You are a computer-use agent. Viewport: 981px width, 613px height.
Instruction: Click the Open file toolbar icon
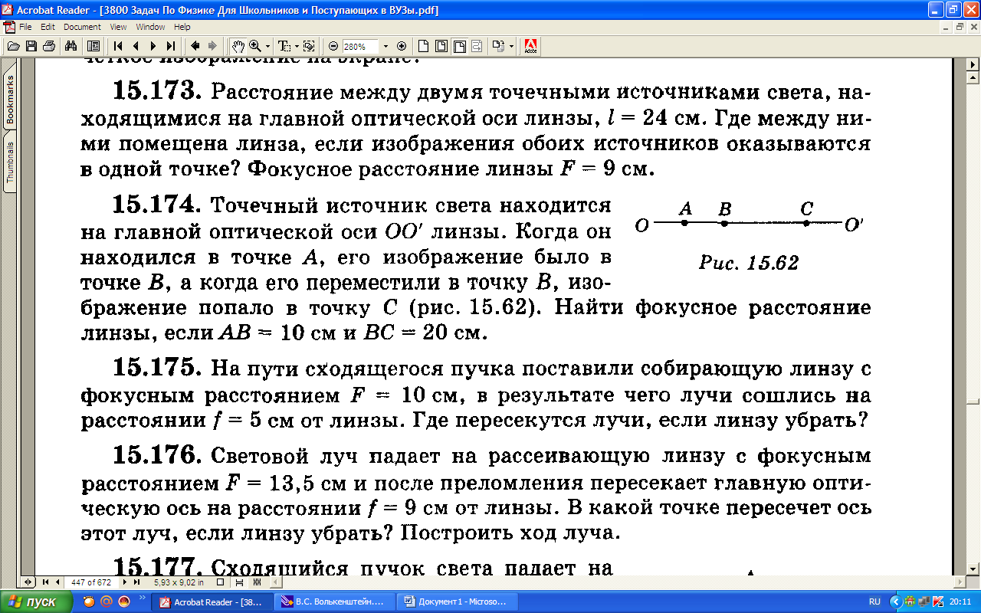pyautogui.click(x=13, y=46)
